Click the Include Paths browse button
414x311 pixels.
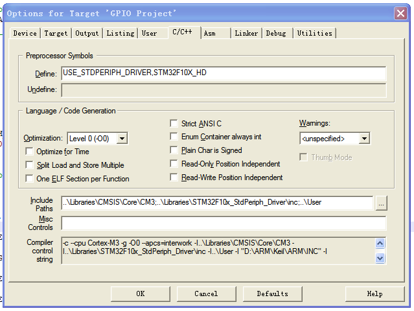coord(381,203)
